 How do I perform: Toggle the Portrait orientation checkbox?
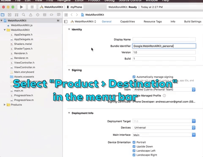tap(134, 142)
